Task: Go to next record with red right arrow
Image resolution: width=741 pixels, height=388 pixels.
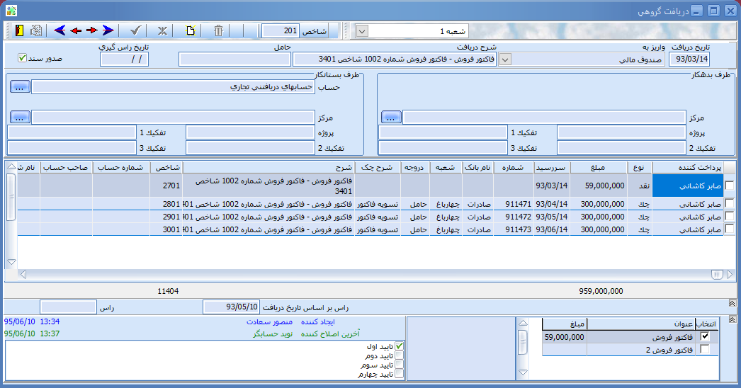Action: point(92,30)
